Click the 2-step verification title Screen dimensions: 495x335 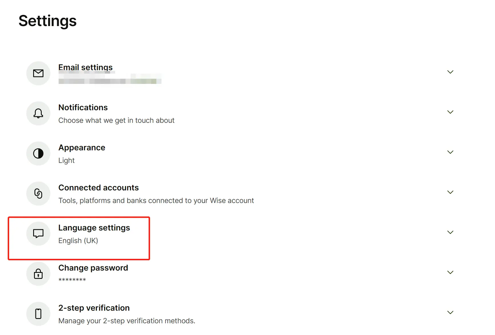94,308
